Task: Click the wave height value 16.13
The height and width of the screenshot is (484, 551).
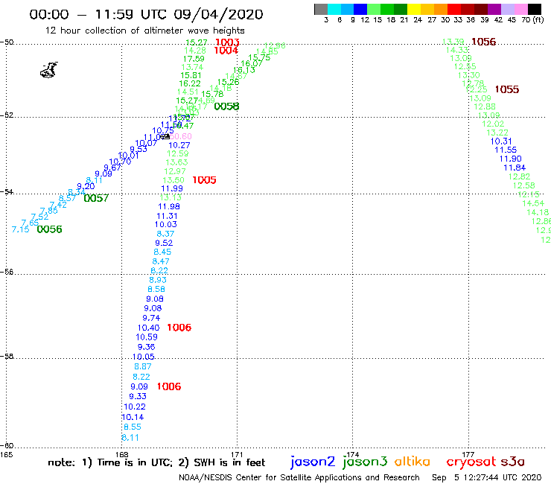Action: [x=244, y=70]
